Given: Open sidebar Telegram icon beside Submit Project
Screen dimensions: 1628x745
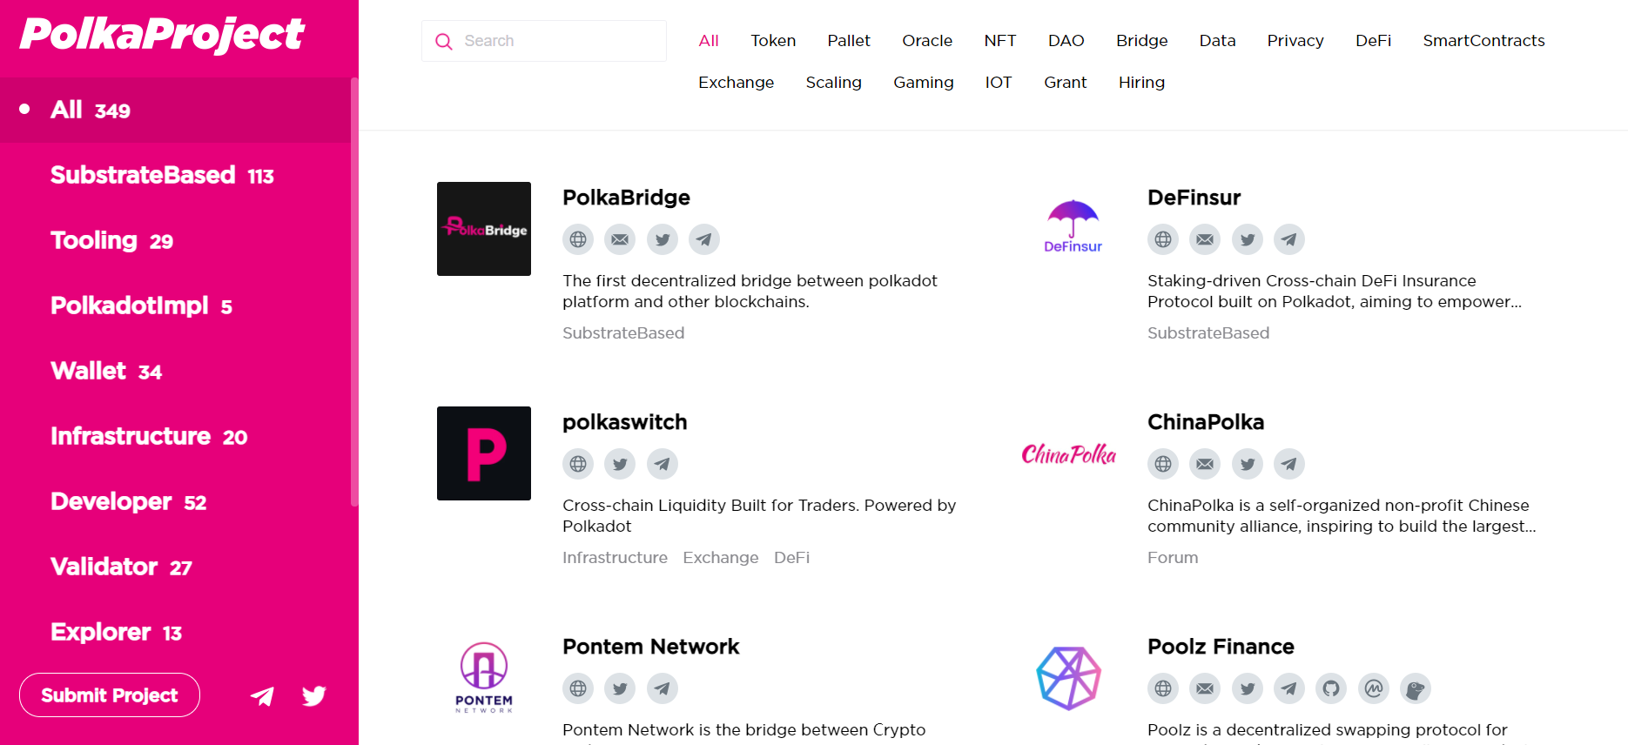Looking at the screenshot, I should [x=262, y=695].
